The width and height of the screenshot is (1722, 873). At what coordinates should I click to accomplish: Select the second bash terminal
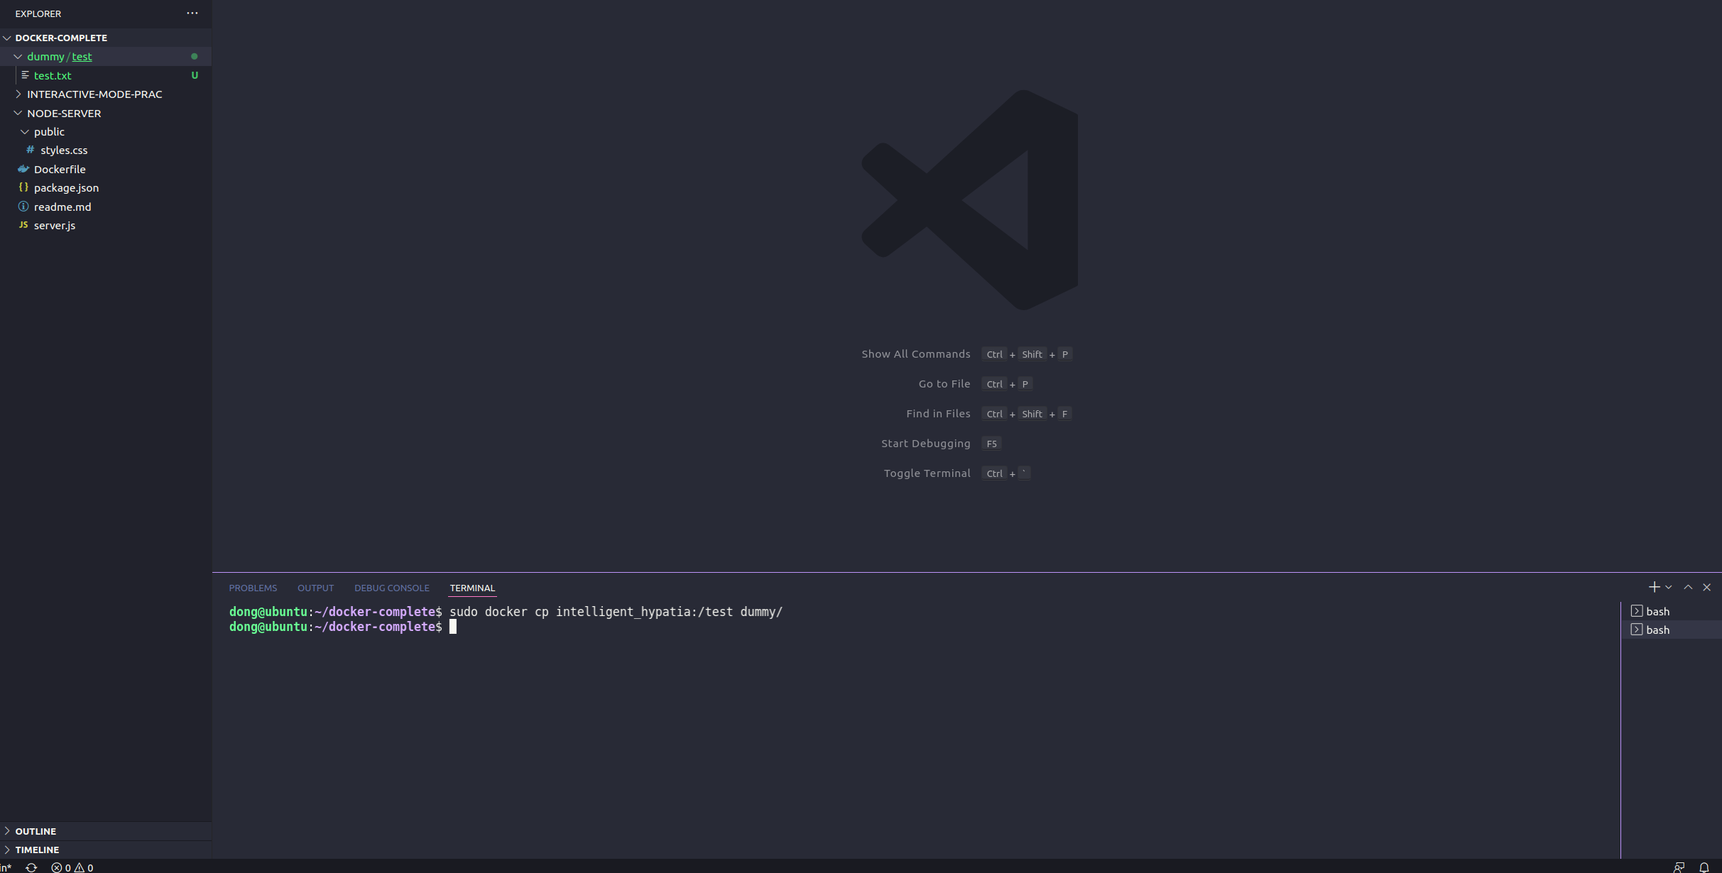point(1672,630)
